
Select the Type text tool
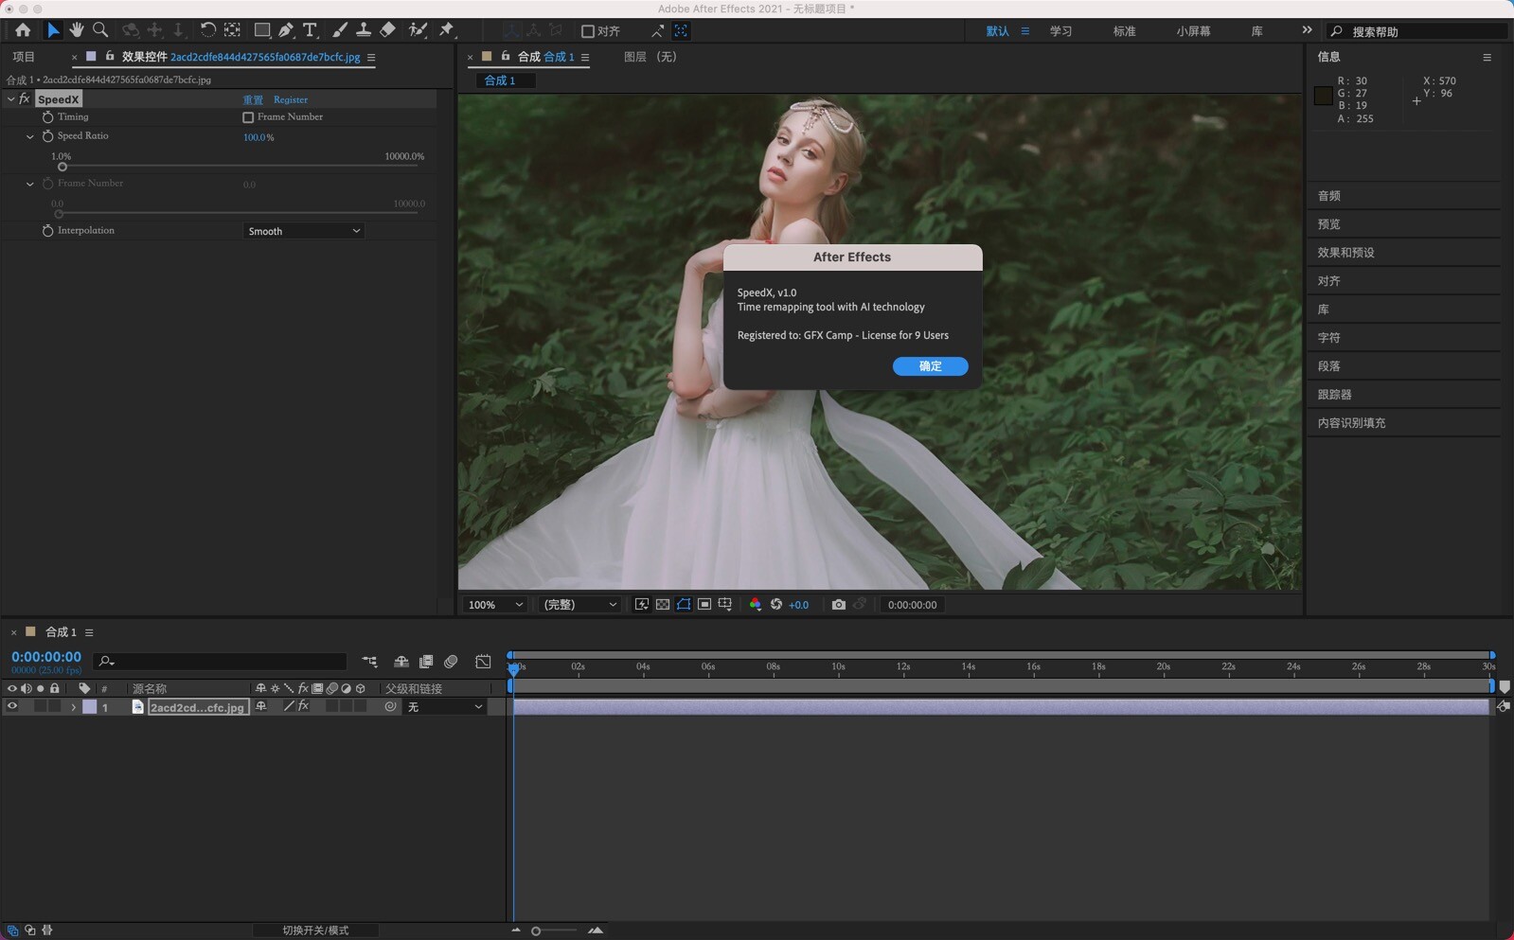point(310,30)
